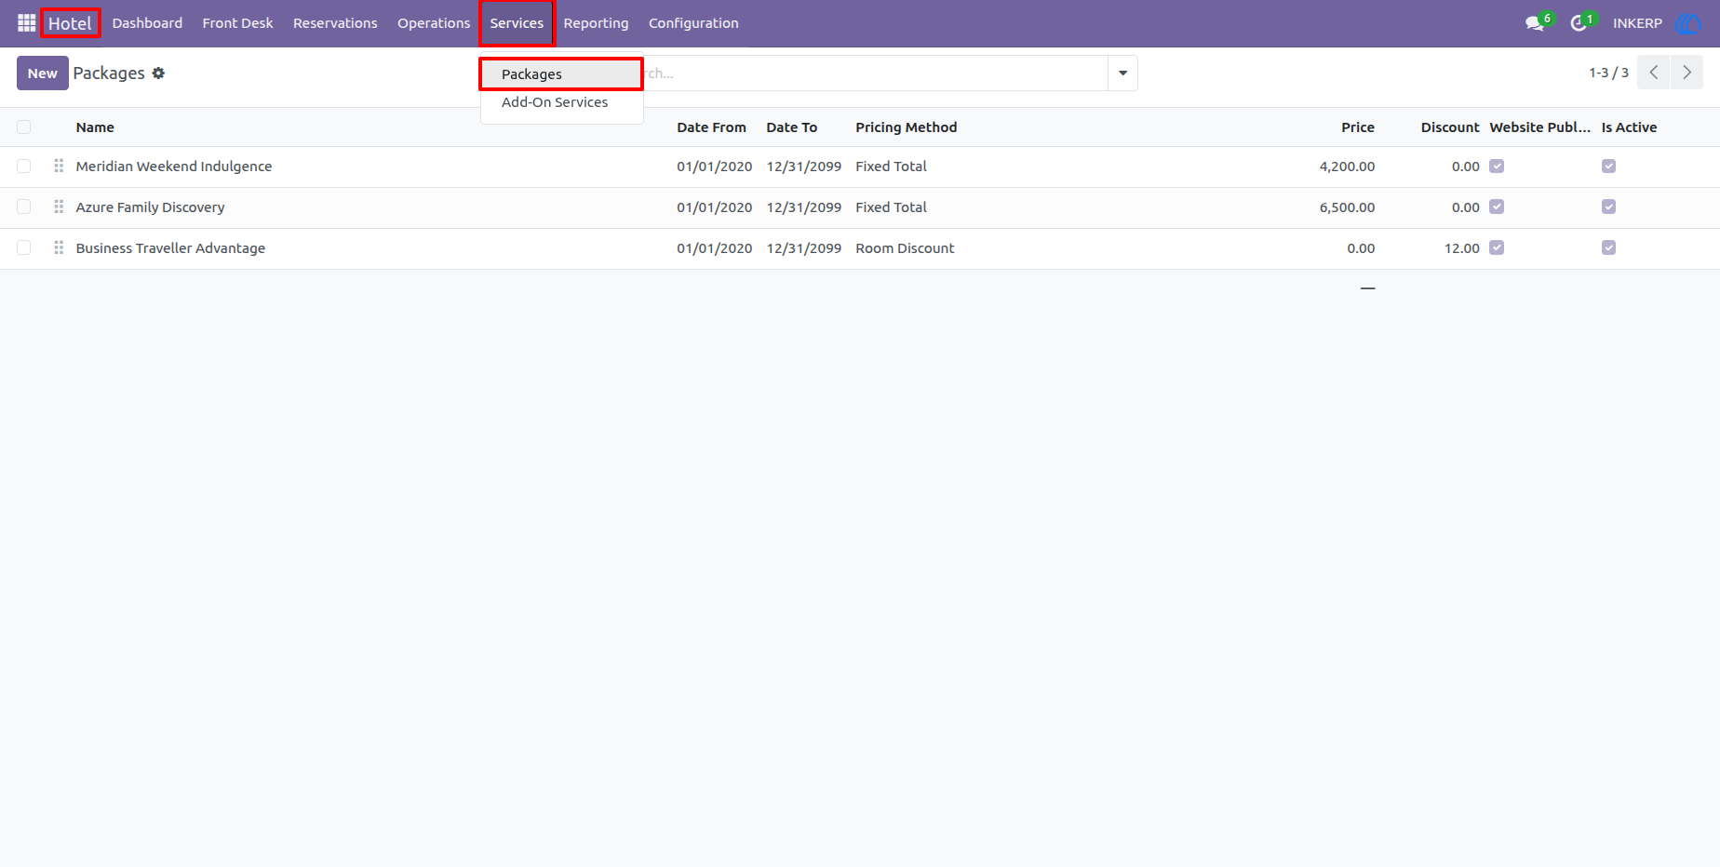Viewport: 1720px width, 867px height.
Task: Open the Reservations menu
Action: tap(335, 23)
